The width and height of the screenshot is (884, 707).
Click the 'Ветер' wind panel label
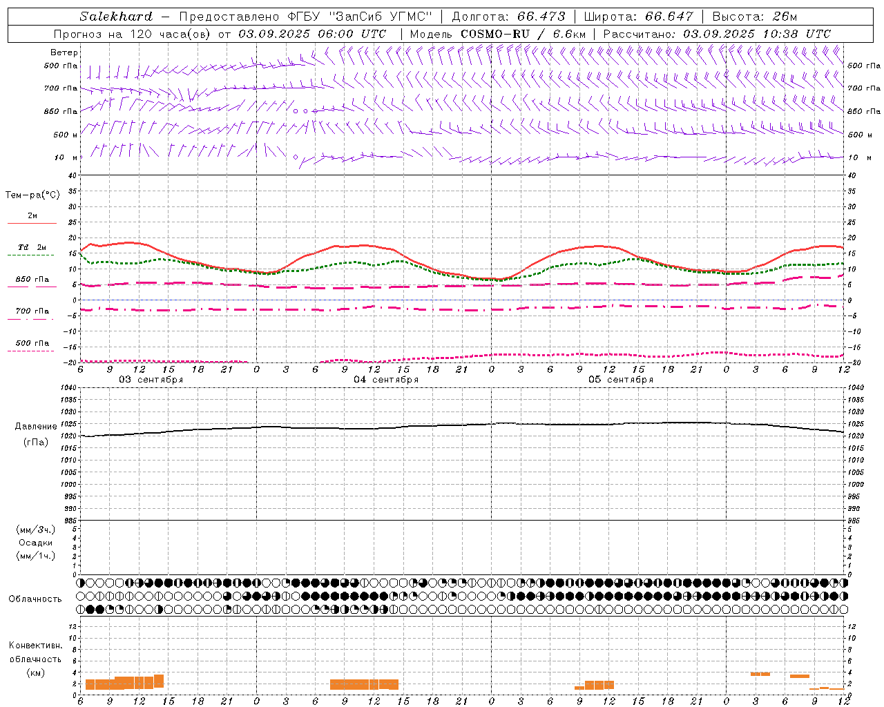pyautogui.click(x=64, y=52)
